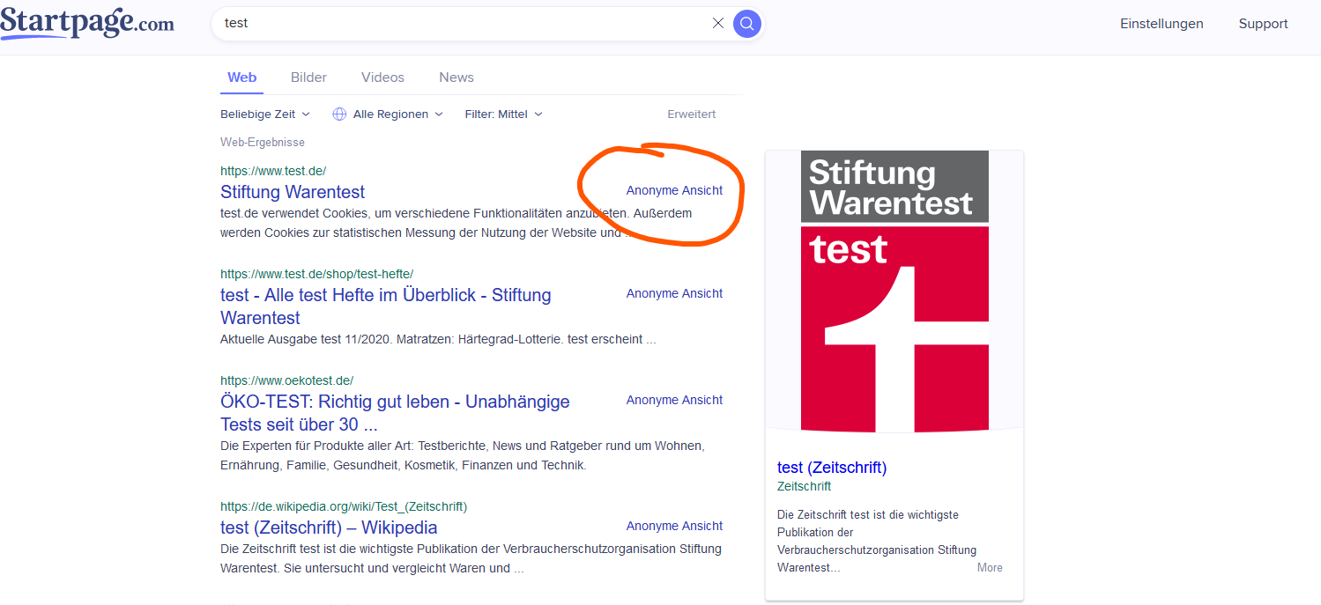1321x605 pixels.
Task: Switch to the Videos tab
Action: pos(382,77)
